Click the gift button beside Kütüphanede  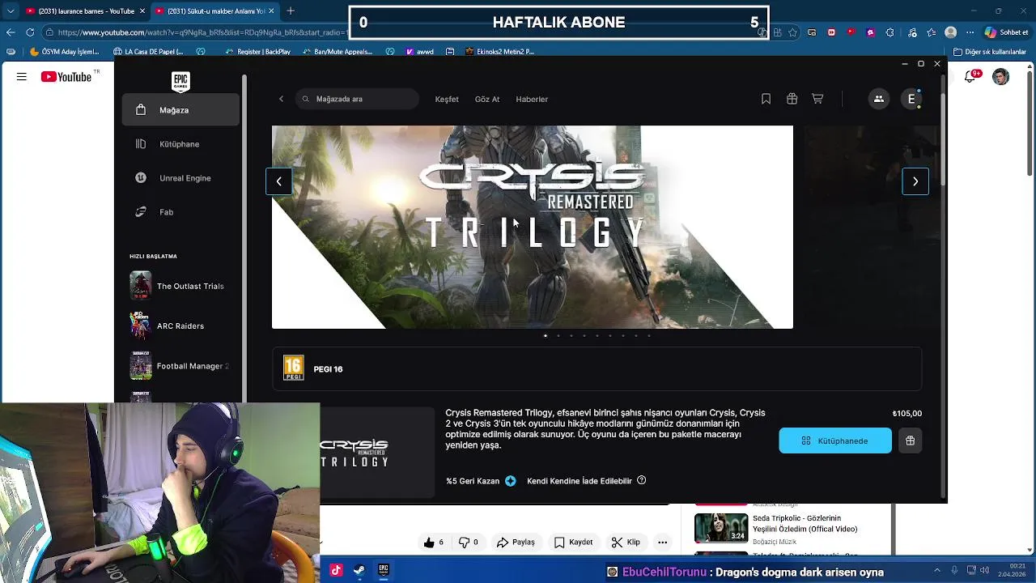point(910,440)
